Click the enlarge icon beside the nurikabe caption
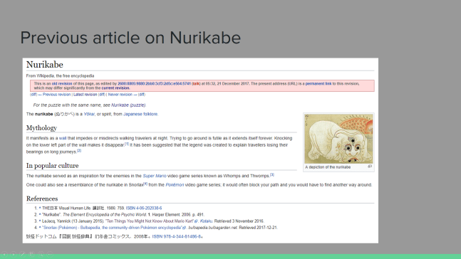The height and width of the screenshot is (259, 461). pyautogui.click(x=370, y=166)
